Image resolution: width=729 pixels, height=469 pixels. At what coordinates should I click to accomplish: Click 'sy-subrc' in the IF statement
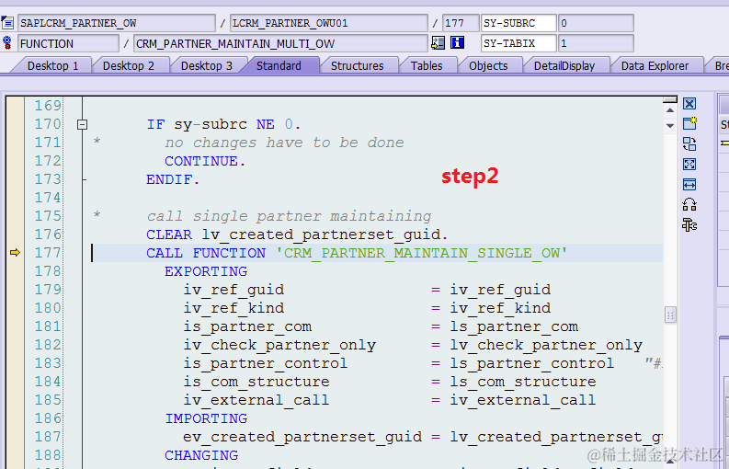[x=211, y=124]
